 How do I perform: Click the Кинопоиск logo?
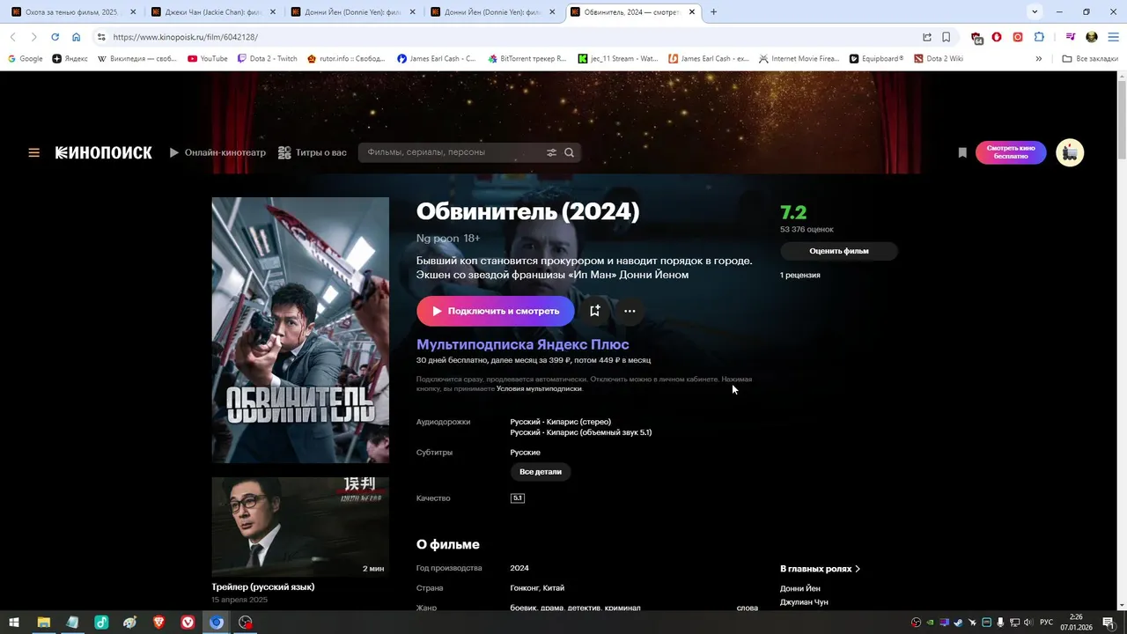(103, 152)
